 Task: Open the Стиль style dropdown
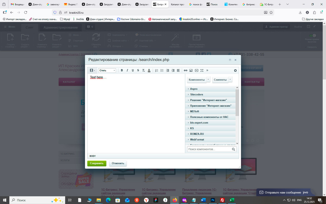[x=107, y=70]
